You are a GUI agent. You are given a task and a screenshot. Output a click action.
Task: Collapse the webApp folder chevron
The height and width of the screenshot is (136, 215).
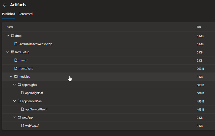click(14, 117)
